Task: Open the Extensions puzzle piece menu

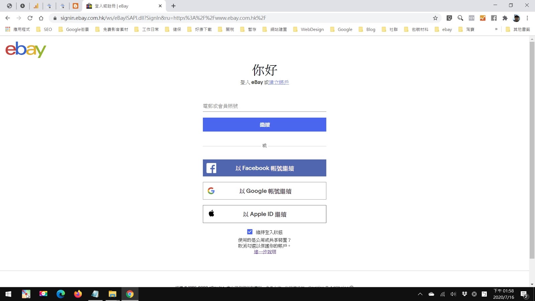Action: click(505, 18)
